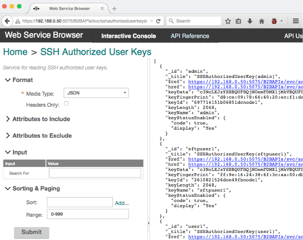The image size is (303, 240).
Task: Open the API Reference tab
Action: coord(190,36)
